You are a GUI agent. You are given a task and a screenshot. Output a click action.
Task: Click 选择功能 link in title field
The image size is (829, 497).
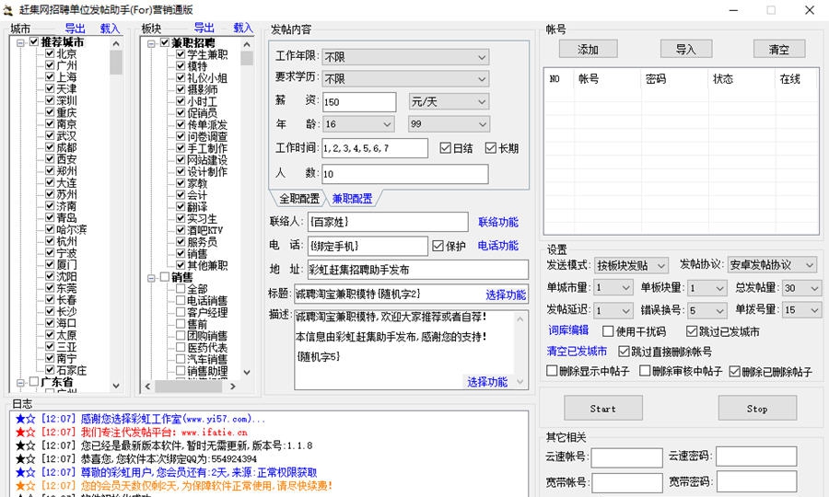click(506, 295)
